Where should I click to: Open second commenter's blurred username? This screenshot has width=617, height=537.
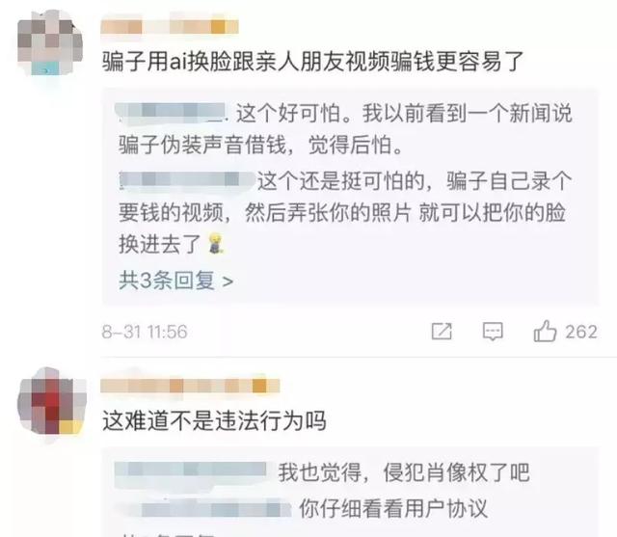pos(190,386)
